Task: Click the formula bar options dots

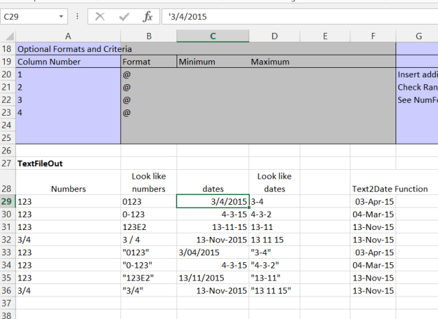Action: (x=77, y=16)
